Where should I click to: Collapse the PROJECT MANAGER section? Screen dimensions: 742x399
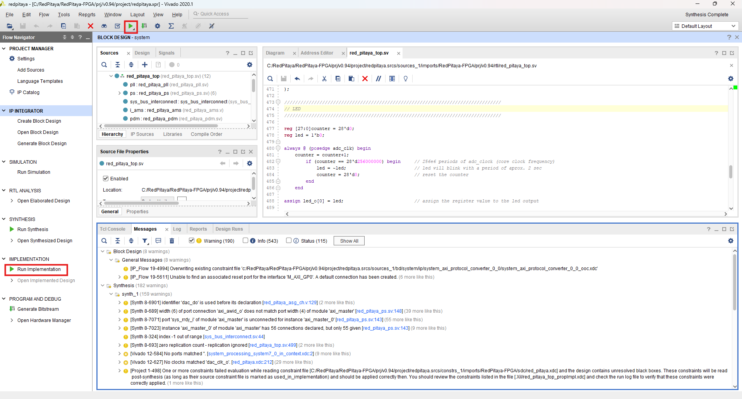pyautogui.click(x=4, y=48)
